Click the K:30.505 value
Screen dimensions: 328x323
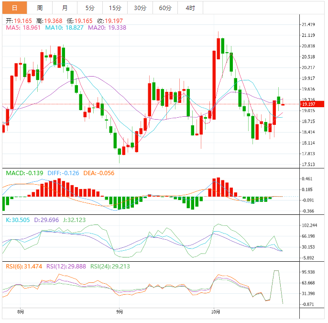point(18,220)
